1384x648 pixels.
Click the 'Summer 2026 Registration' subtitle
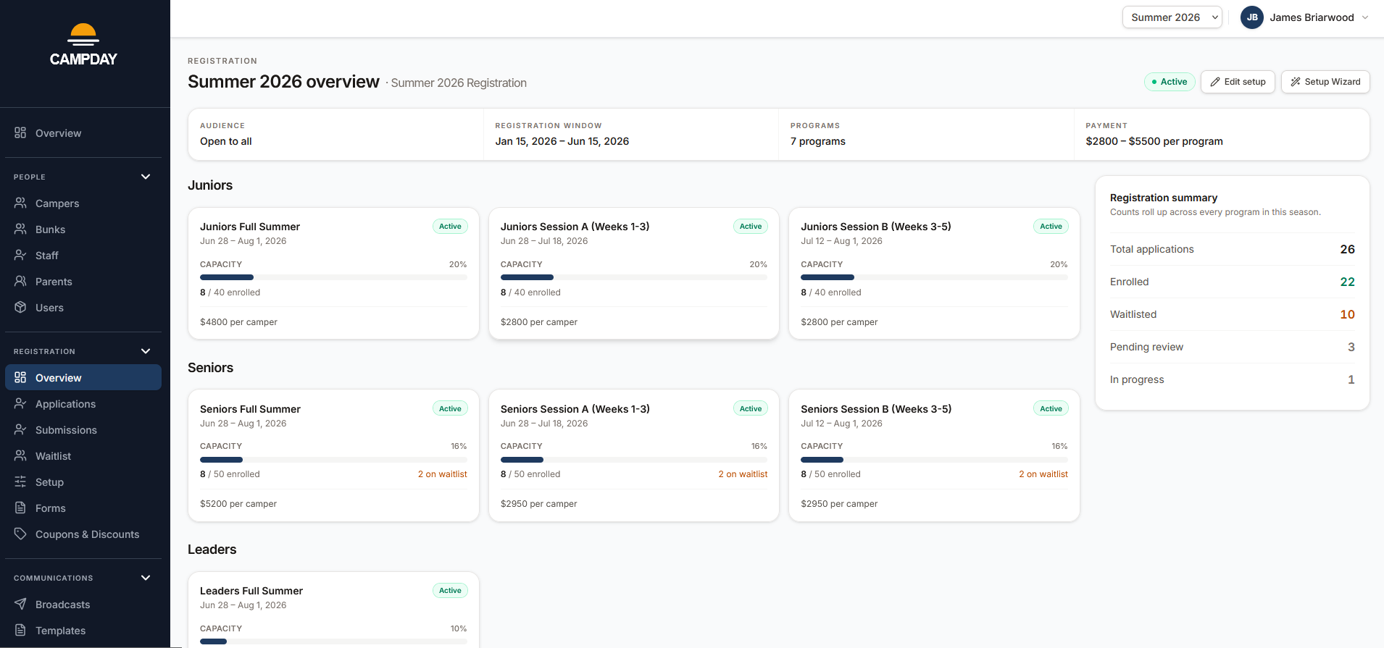click(x=459, y=83)
